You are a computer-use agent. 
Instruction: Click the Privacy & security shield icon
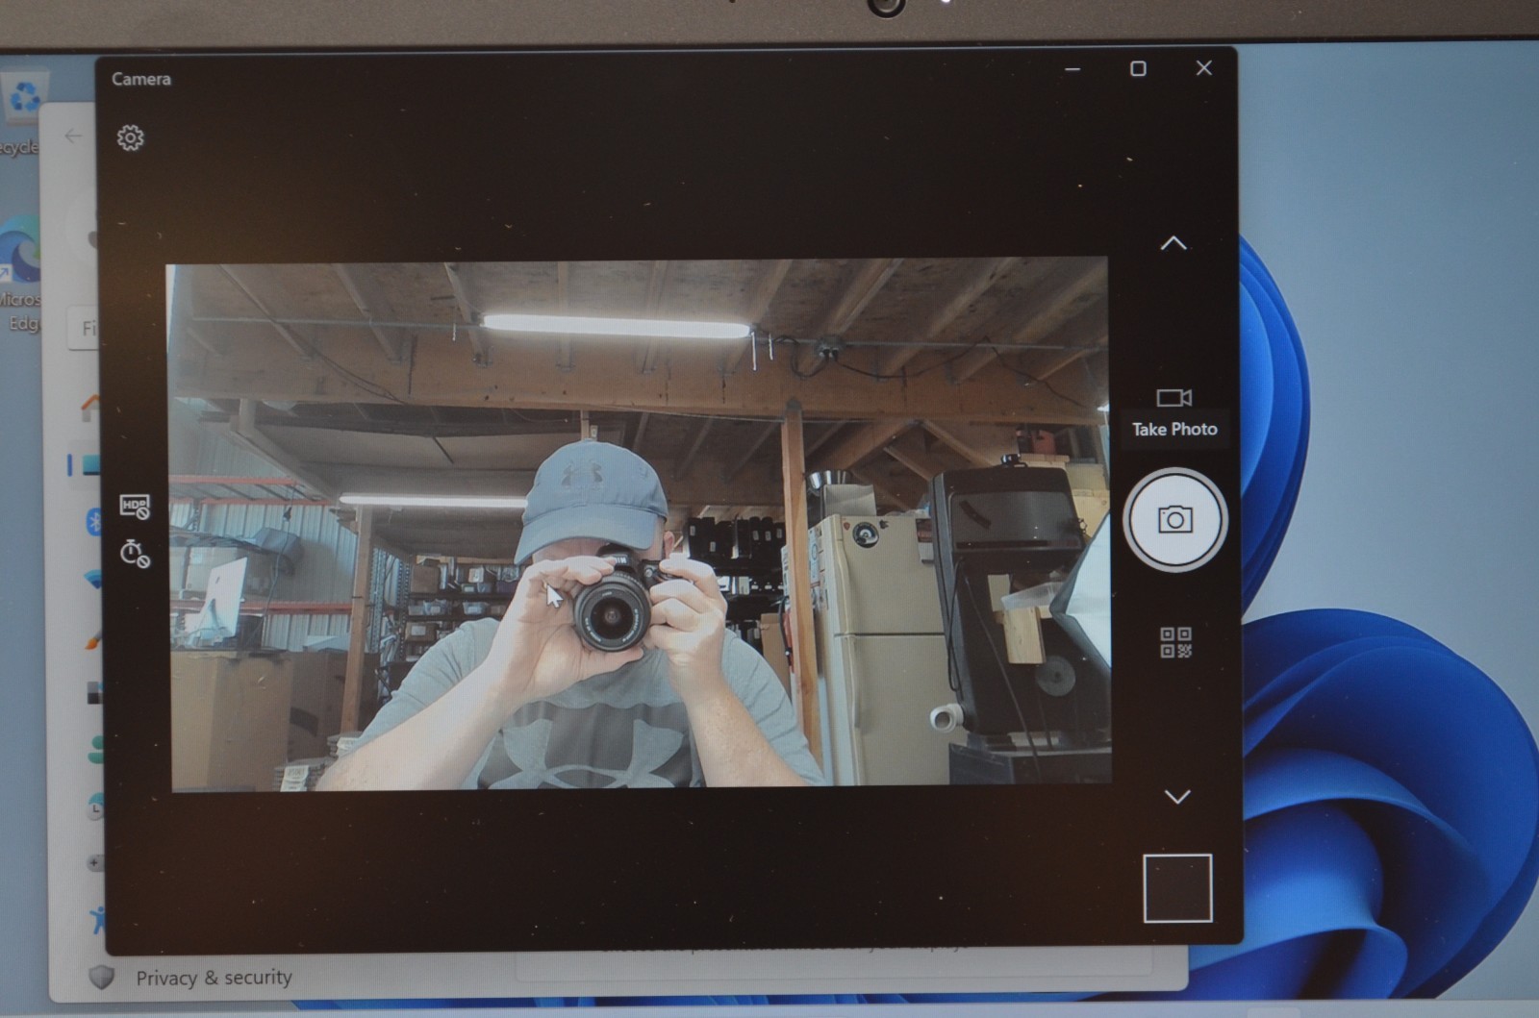click(101, 978)
